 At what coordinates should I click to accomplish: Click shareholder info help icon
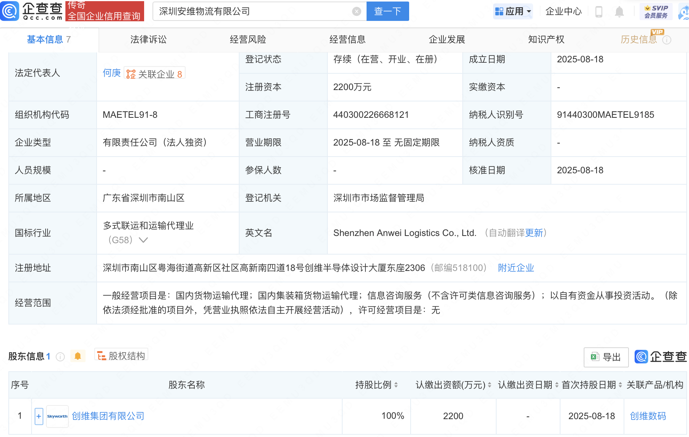point(60,356)
